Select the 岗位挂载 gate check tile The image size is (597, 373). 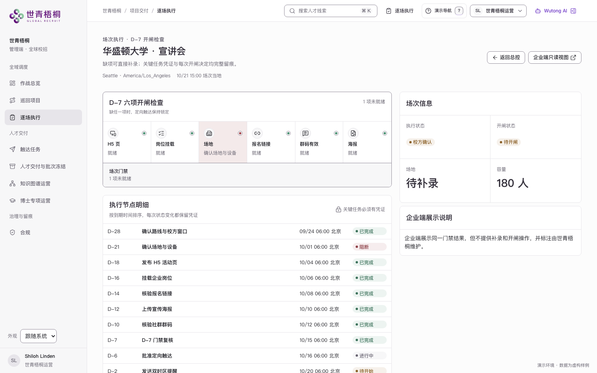[175, 142]
